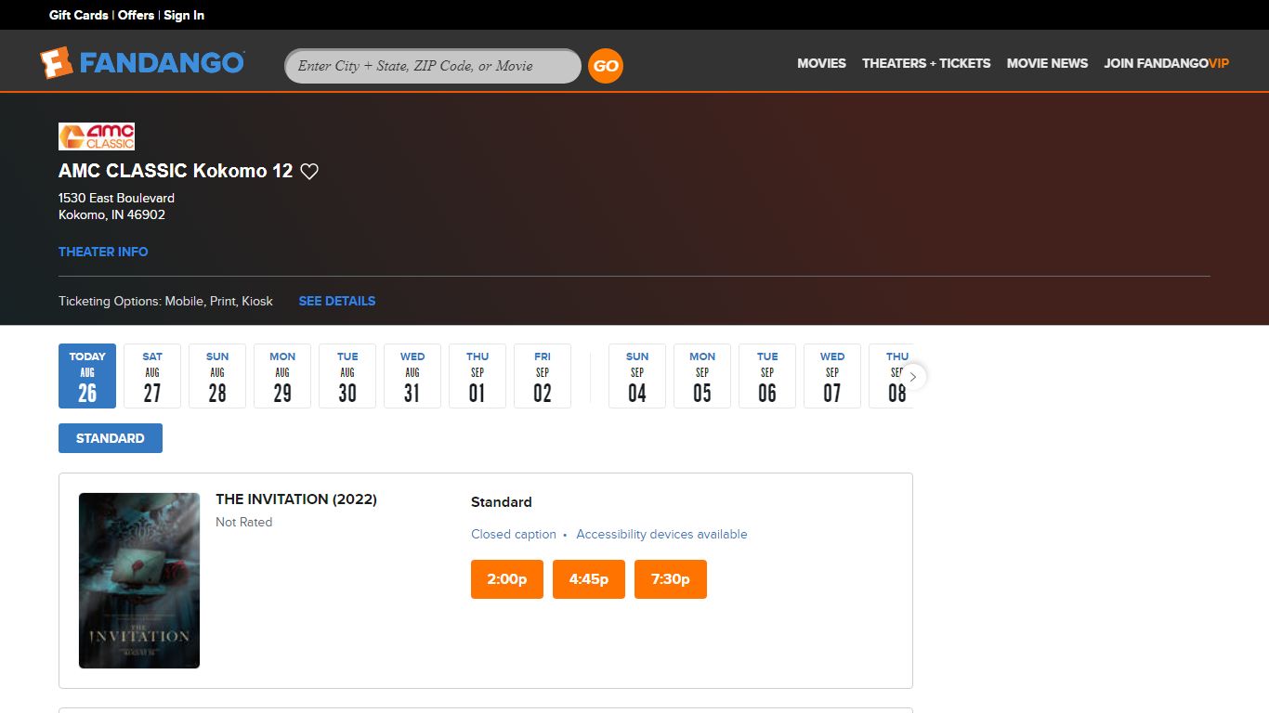Click the STANDARD format filter button
The image size is (1269, 713).
pyautogui.click(x=111, y=438)
